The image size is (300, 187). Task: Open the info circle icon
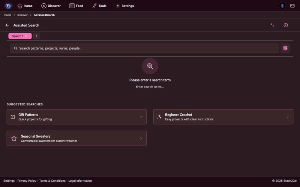point(285,25)
